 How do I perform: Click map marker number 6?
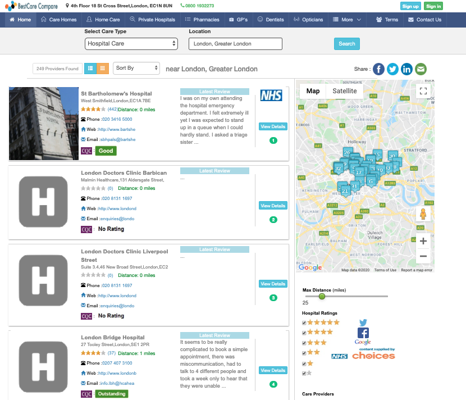pos(371,181)
